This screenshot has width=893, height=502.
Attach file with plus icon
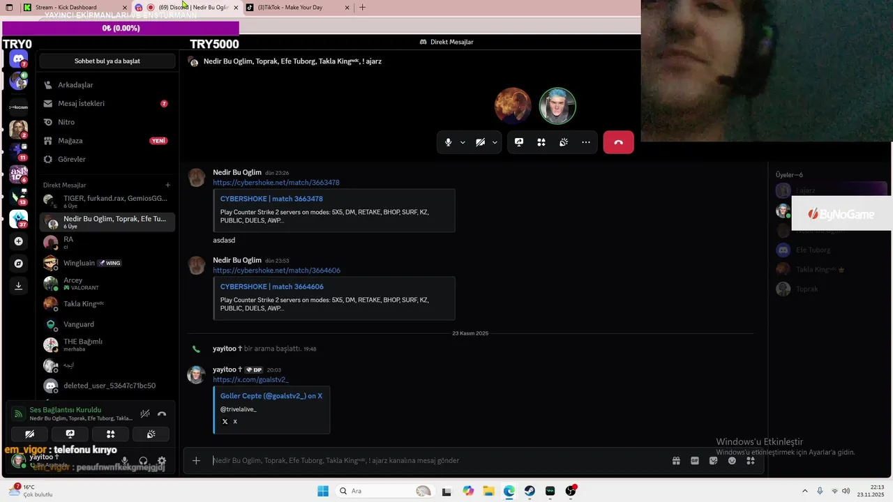click(x=196, y=460)
